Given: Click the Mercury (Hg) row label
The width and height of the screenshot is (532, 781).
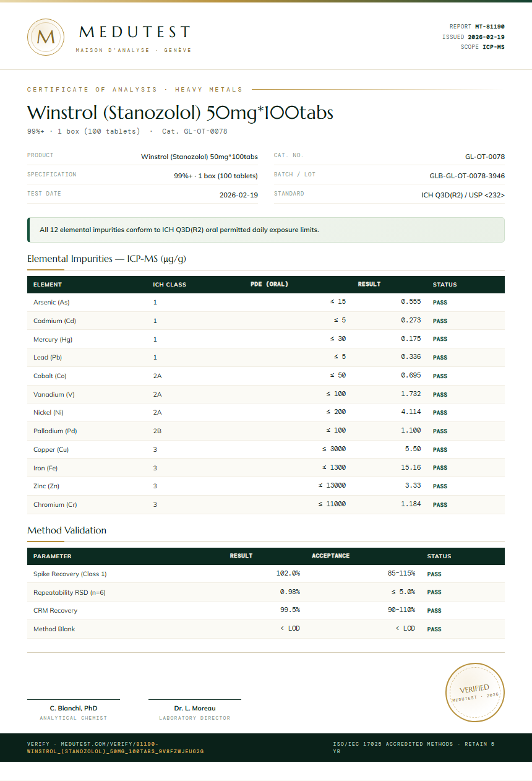Looking at the screenshot, I should [53, 339].
